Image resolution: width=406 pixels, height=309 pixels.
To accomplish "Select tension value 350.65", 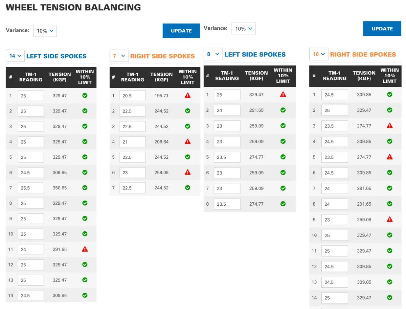I will point(60,188).
